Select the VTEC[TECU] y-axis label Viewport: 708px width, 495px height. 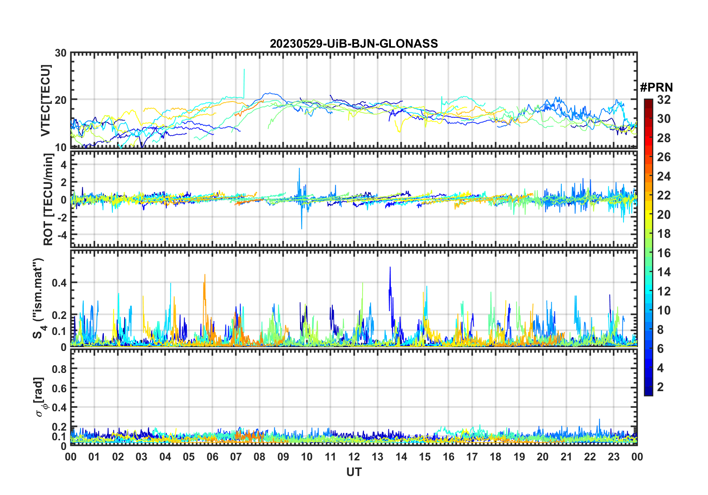(45, 100)
